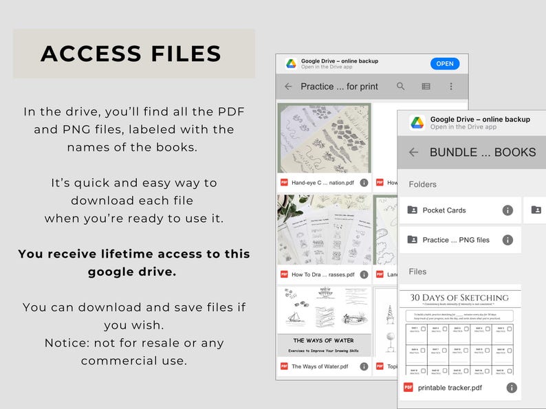Viewport: 546px width, 409px height.
Task: Open the Practice PNG files folder
Action: pos(459,240)
